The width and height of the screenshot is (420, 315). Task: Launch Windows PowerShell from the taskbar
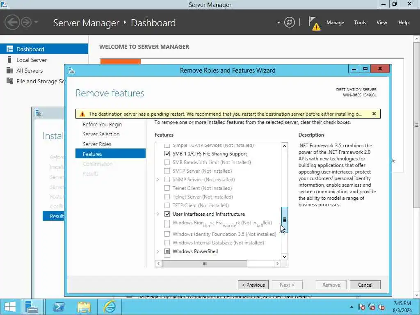click(58, 307)
